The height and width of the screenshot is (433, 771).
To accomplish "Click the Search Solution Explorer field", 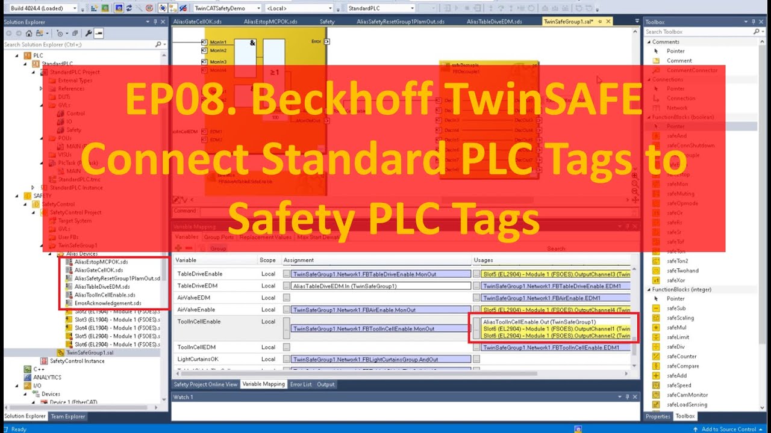I will [78, 45].
